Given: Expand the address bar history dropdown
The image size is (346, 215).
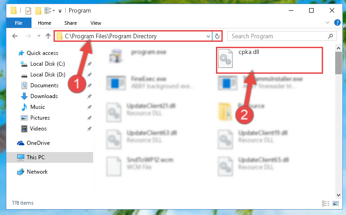Looking at the screenshot, I should point(208,36).
